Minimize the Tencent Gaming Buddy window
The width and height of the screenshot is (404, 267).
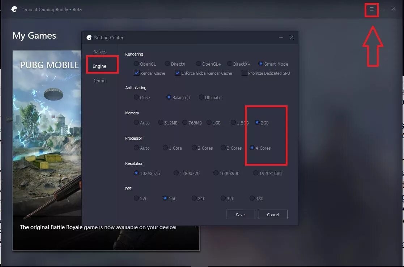point(383,9)
